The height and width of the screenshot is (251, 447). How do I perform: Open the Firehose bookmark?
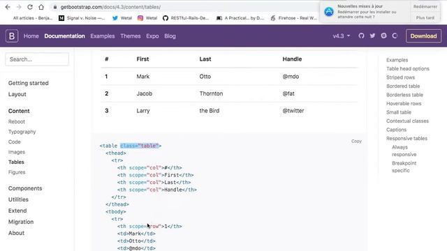(293, 18)
